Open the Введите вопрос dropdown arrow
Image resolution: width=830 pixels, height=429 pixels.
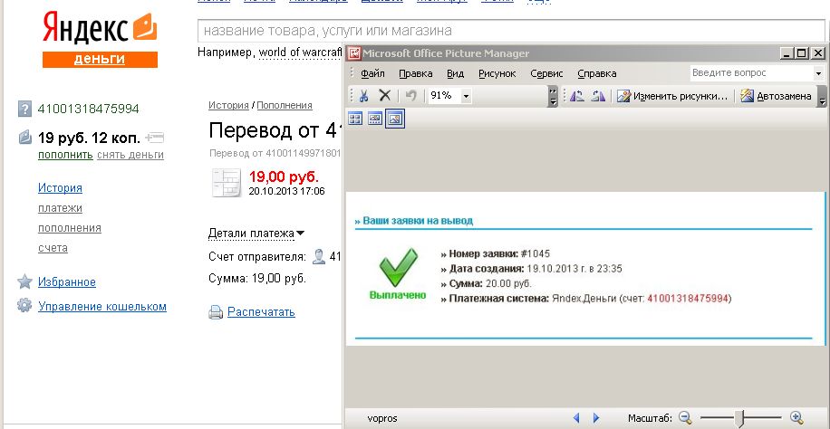(x=819, y=73)
